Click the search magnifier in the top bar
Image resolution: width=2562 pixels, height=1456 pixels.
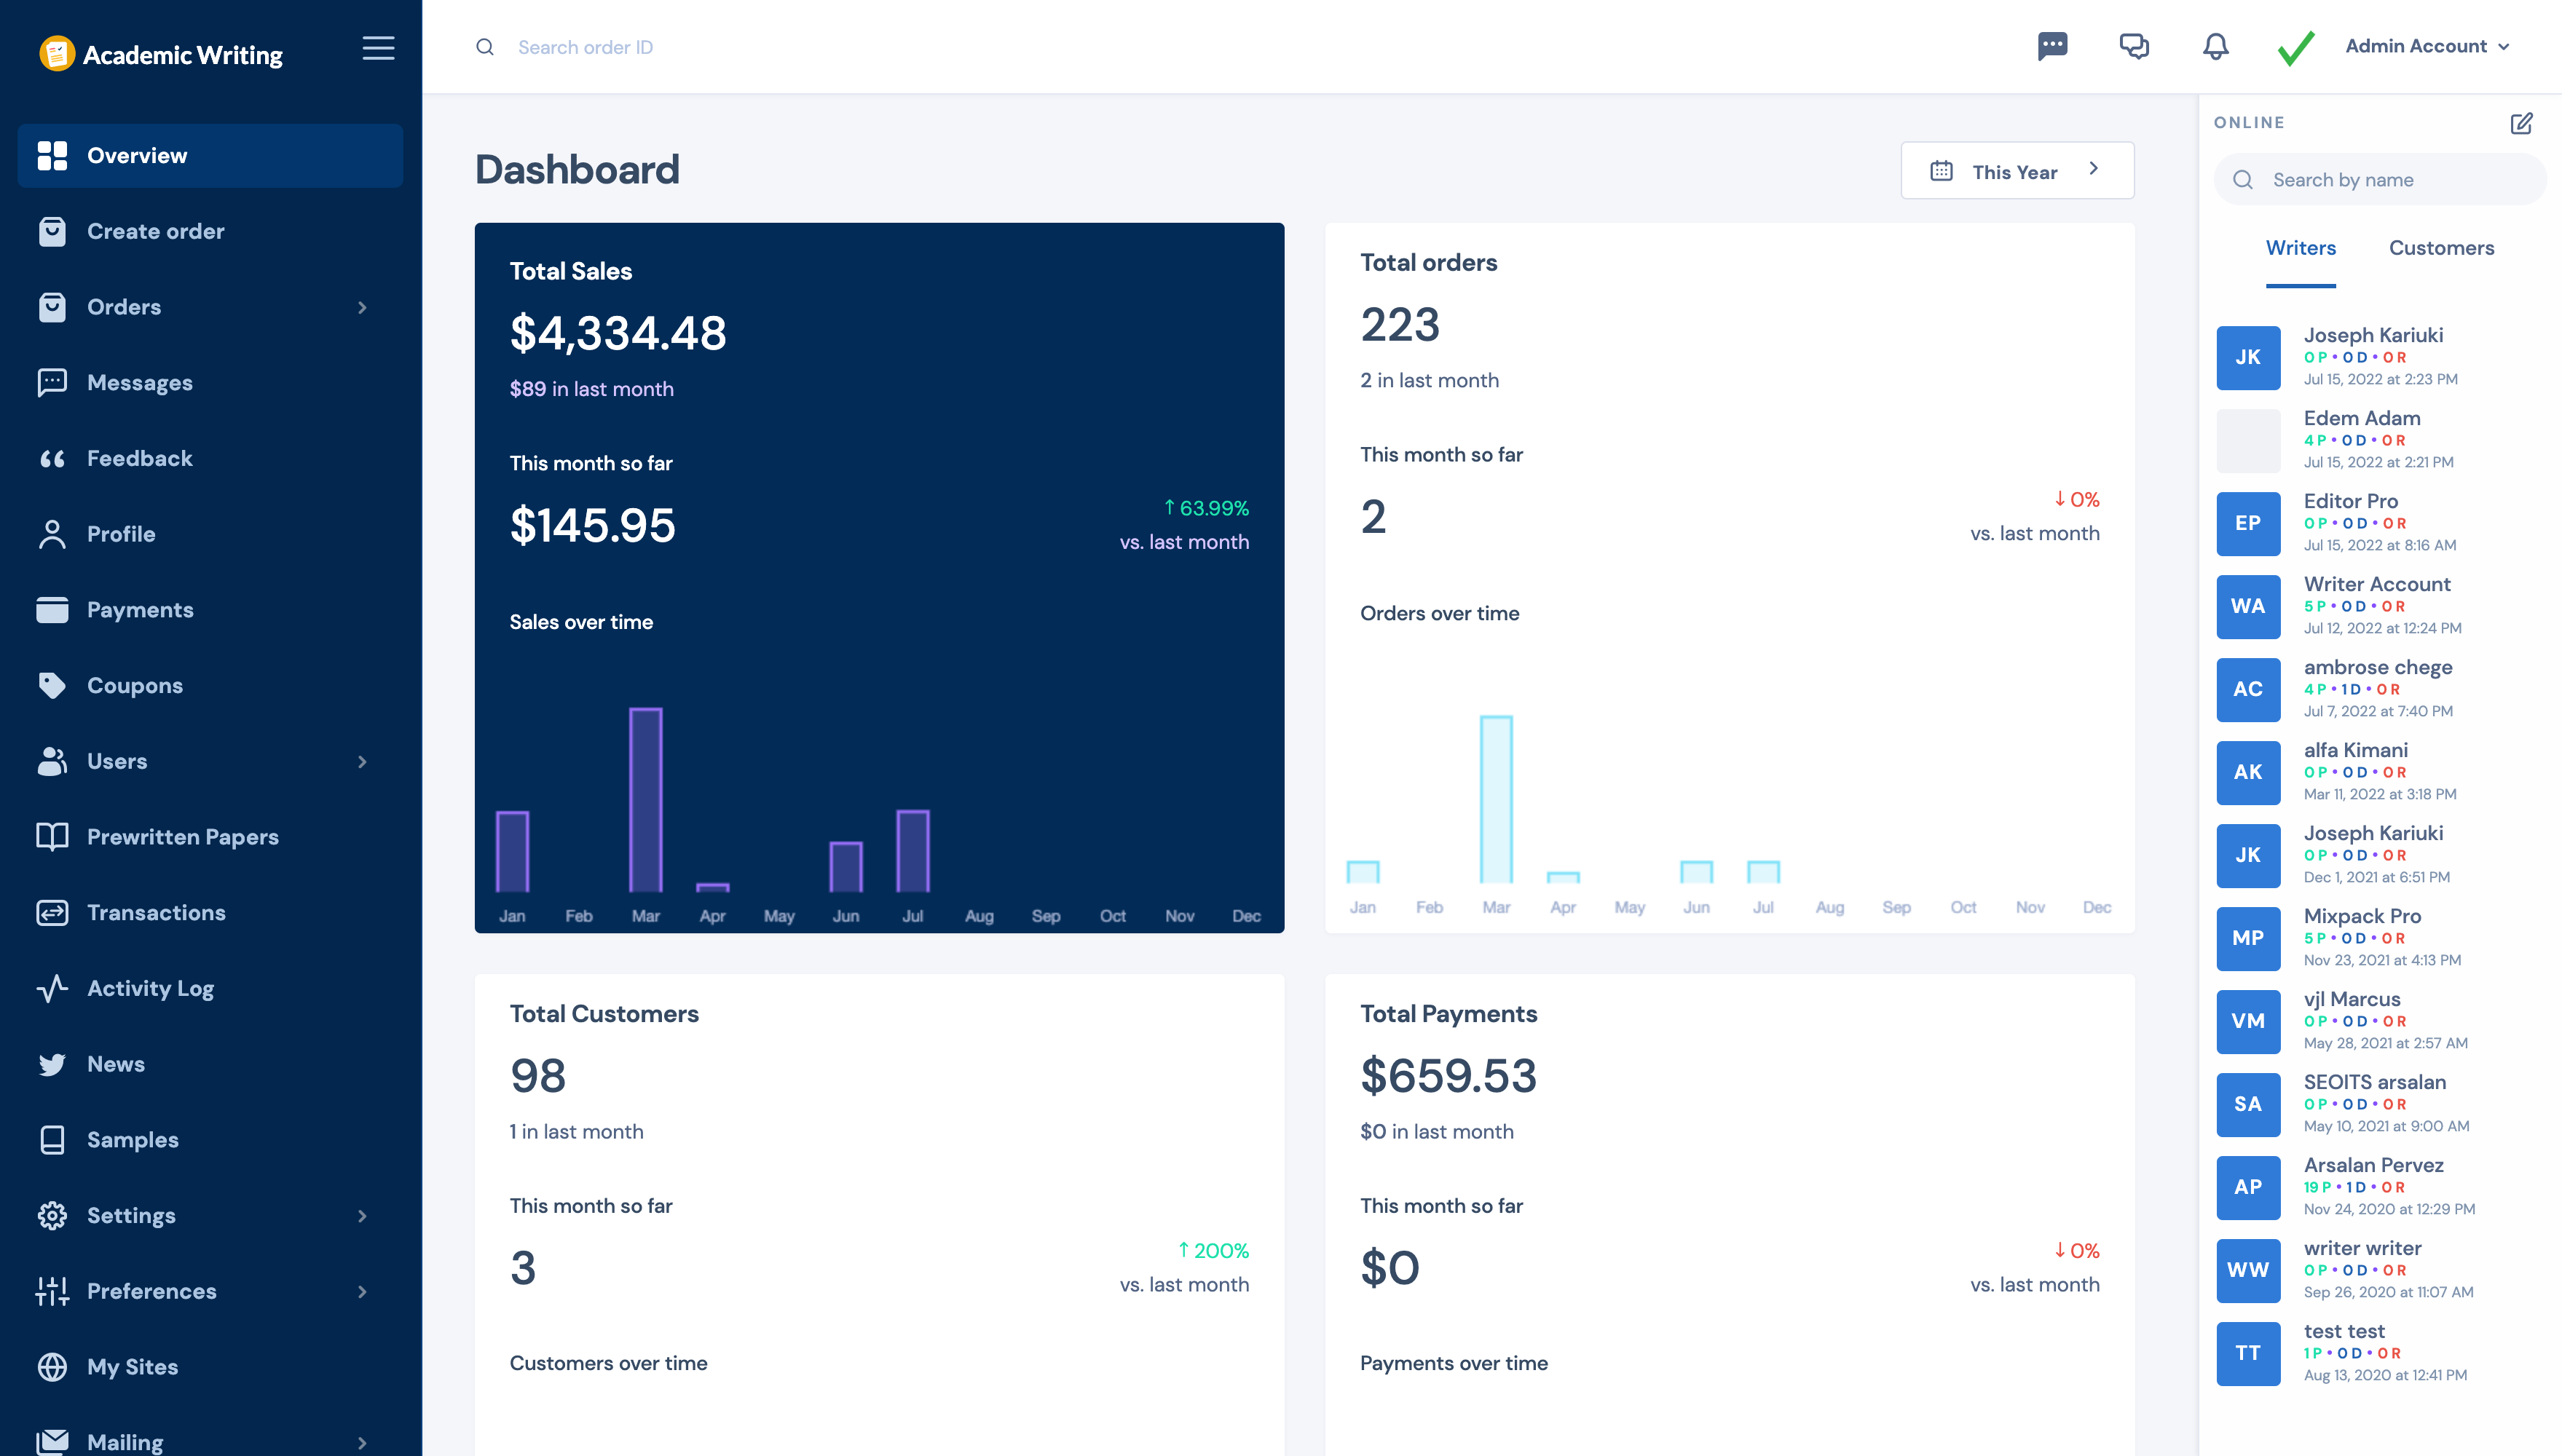(486, 46)
